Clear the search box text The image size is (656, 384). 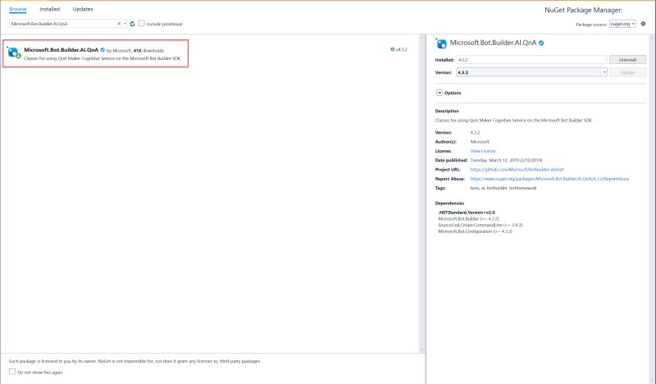119,24
